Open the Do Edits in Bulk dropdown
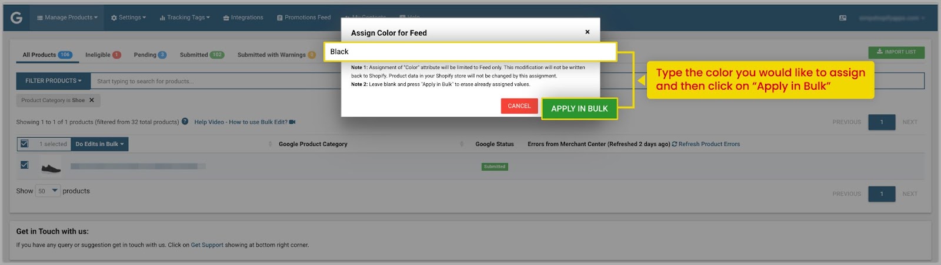The width and height of the screenshot is (941, 265). pos(99,144)
